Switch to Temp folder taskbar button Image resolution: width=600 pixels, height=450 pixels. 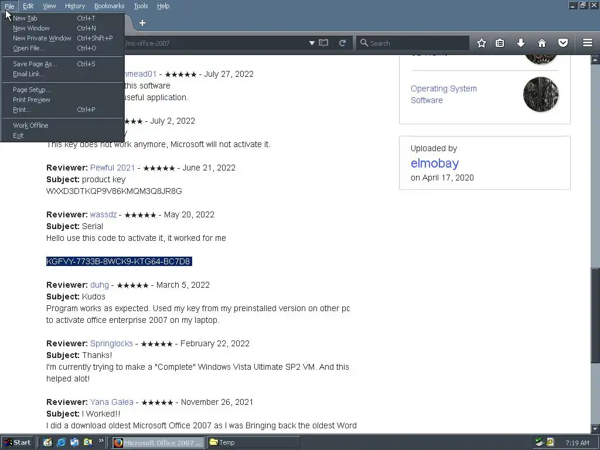[x=253, y=443]
